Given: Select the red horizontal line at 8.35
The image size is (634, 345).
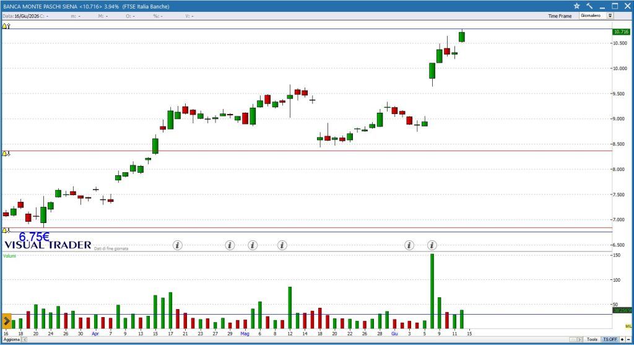Looking at the screenshot, I should coord(307,151).
